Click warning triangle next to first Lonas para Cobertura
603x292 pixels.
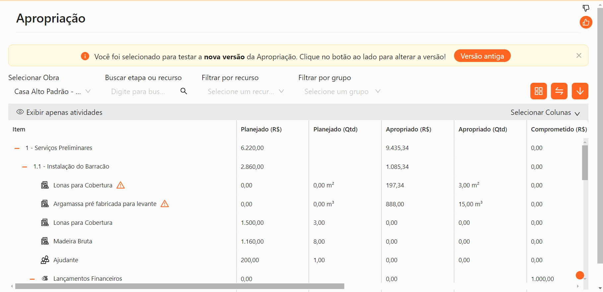121,185
